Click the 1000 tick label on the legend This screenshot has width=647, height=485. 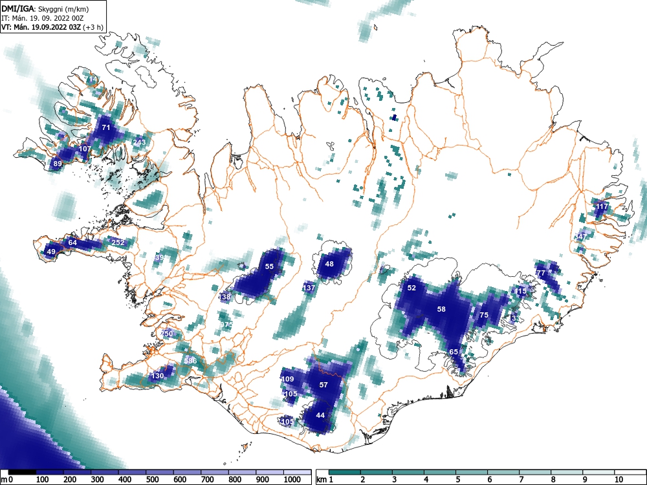pyautogui.click(x=292, y=480)
